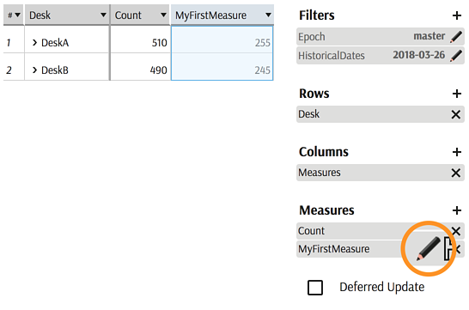Select the MyFirstMeasure tile in Measures

point(381,249)
